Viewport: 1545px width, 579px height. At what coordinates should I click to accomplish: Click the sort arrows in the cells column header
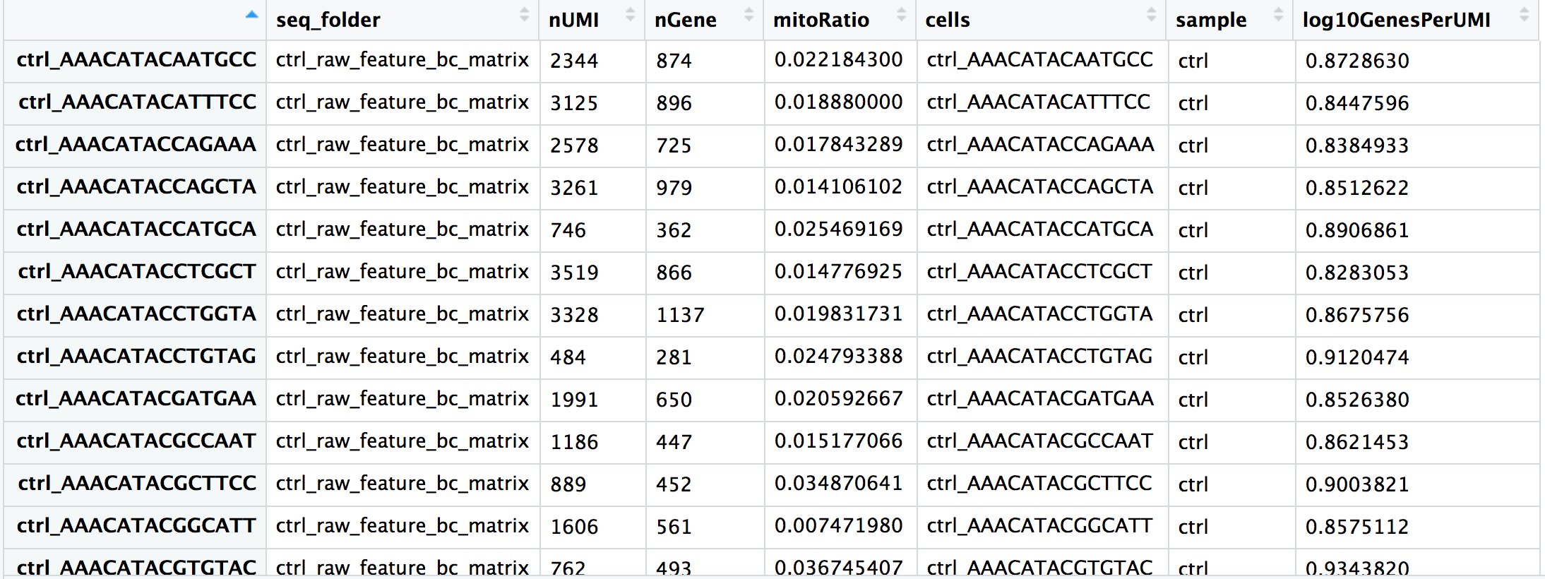click(1151, 15)
